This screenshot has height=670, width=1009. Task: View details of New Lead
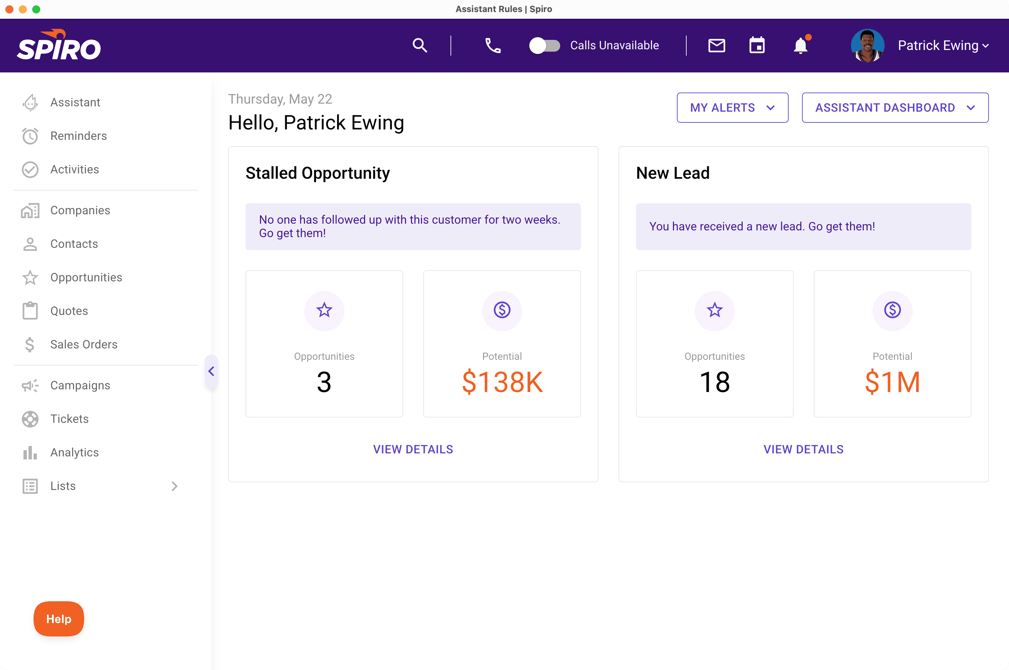[x=804, y=449]
